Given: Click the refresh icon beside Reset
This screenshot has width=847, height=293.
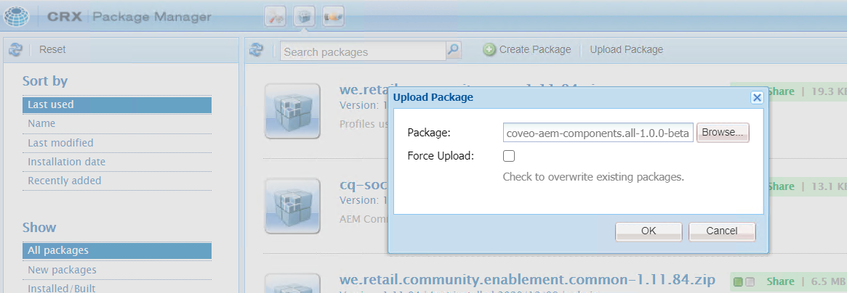Looking at the screenshot, I should (x=16, y=50).
